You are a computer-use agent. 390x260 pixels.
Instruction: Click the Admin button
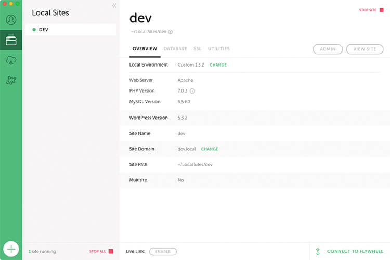click(x=328, y=49)
